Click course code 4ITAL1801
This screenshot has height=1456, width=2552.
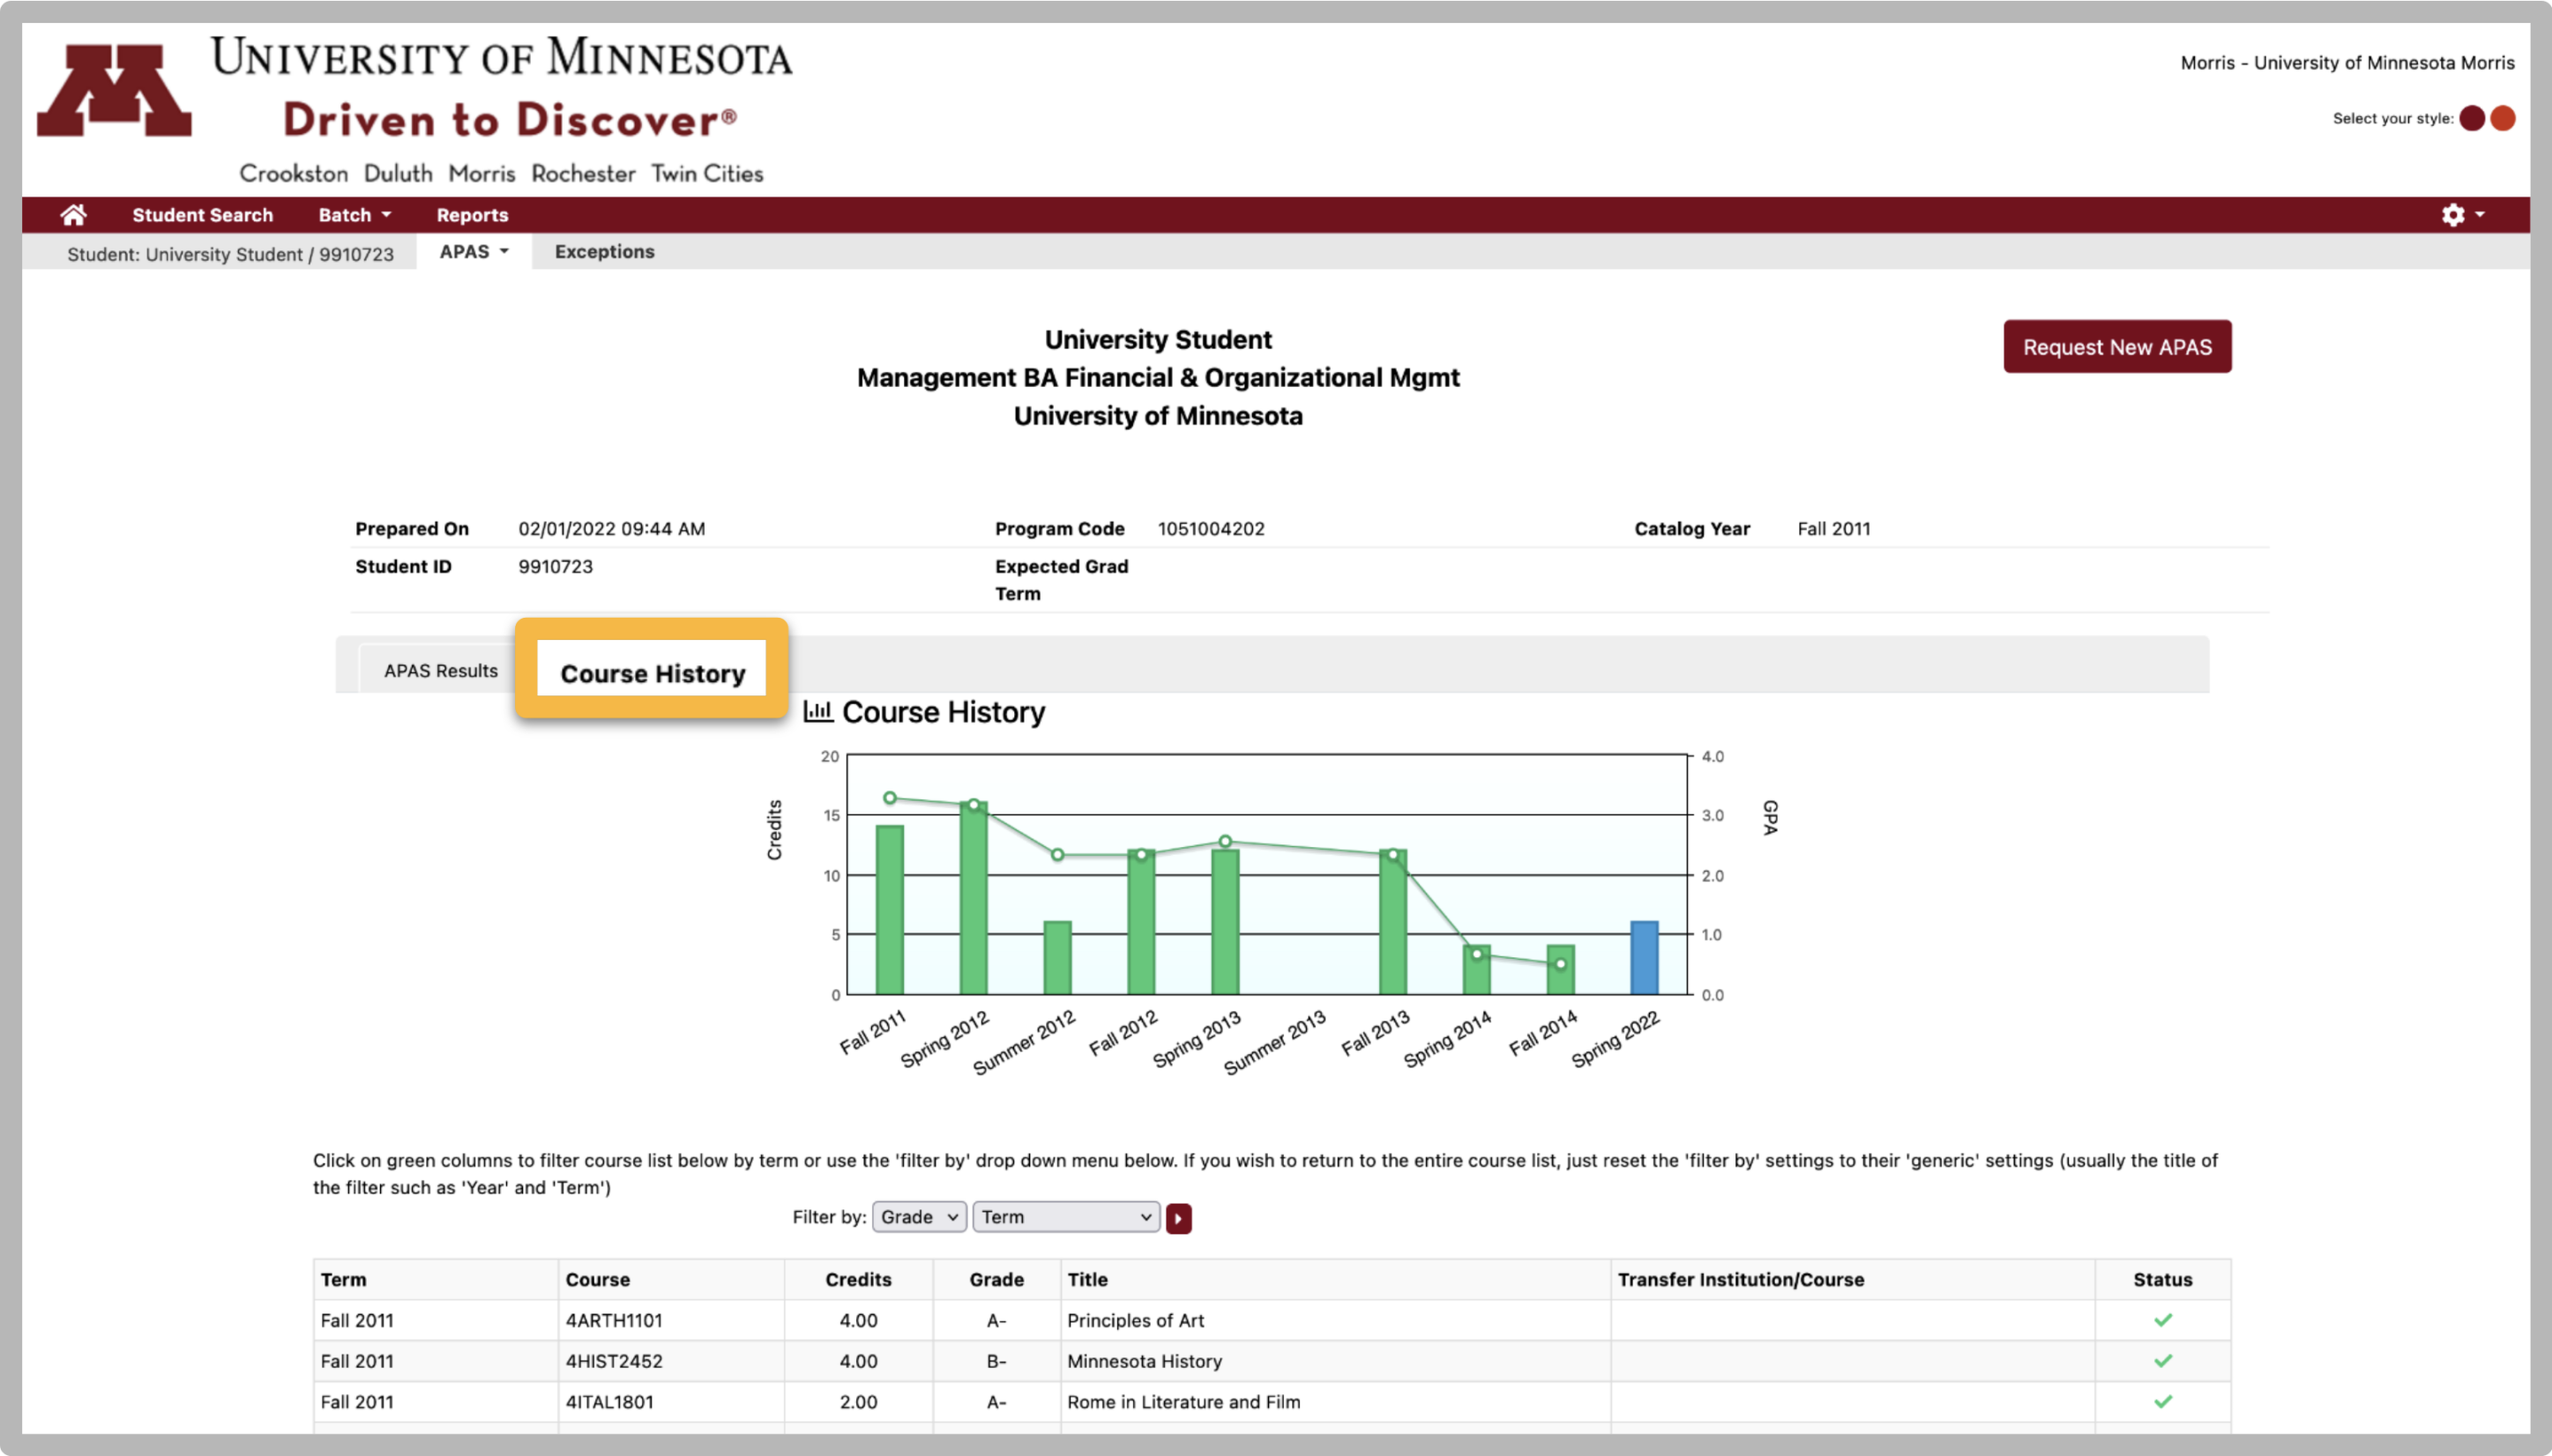[609, 1403]
